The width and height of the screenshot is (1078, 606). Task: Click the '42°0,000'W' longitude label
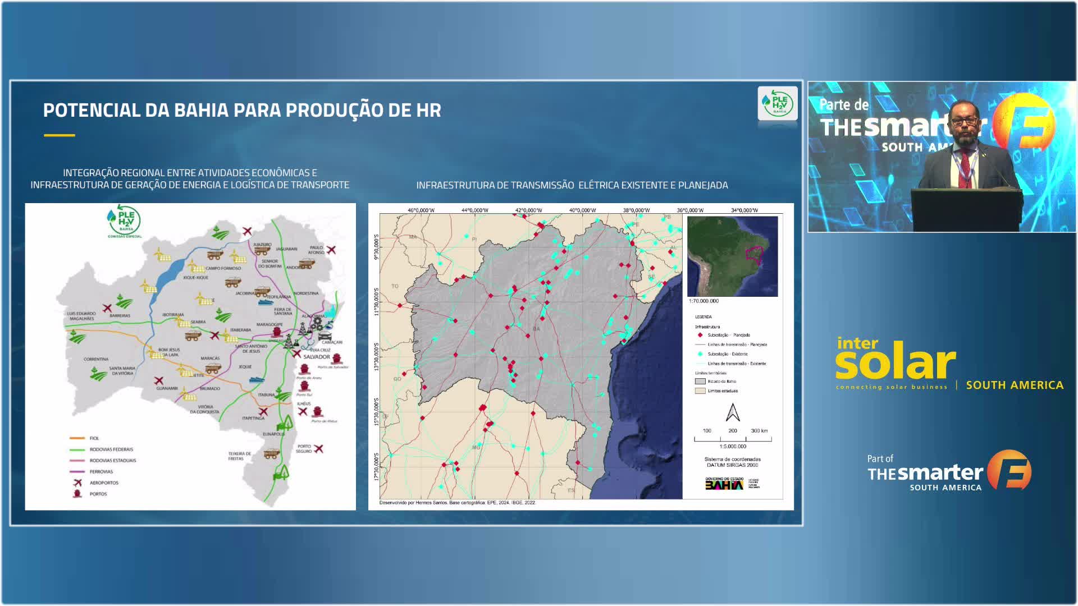pos(529,210)
